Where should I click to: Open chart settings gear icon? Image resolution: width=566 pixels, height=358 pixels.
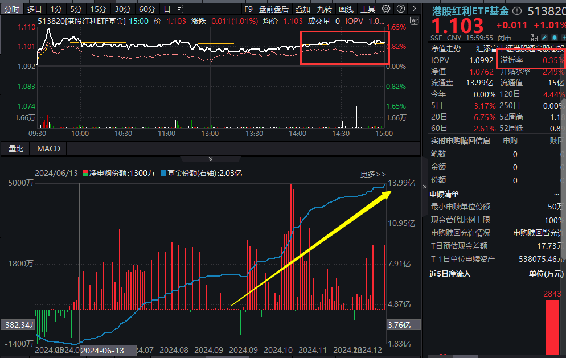coord(386,9)
